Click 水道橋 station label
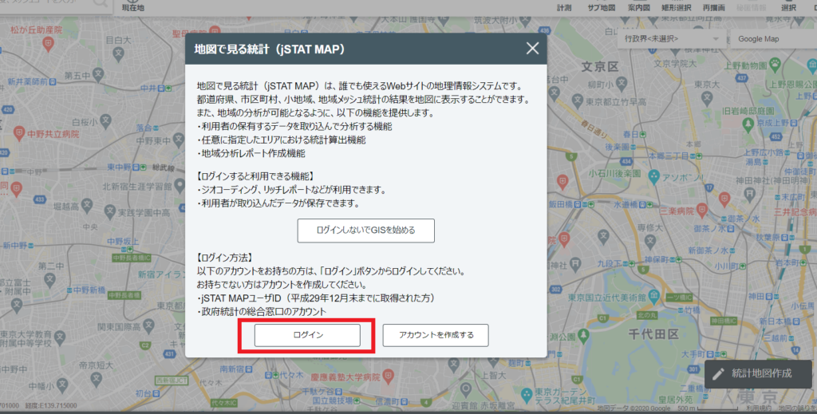The image size is (817, 414). coord(626,205)
